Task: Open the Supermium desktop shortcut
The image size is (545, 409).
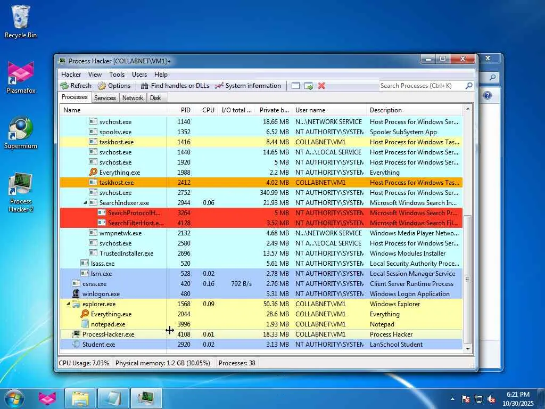Action: pyautogui.click(x=21, y=133)
